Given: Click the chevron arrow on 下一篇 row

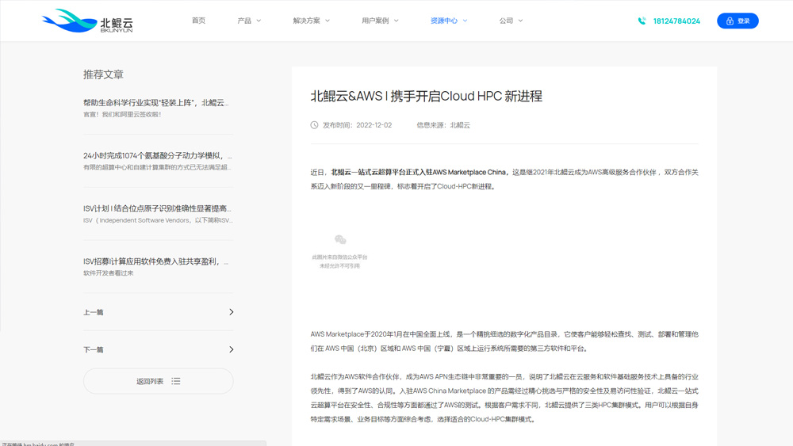Looking at the screenshot, I should point(231,349).
